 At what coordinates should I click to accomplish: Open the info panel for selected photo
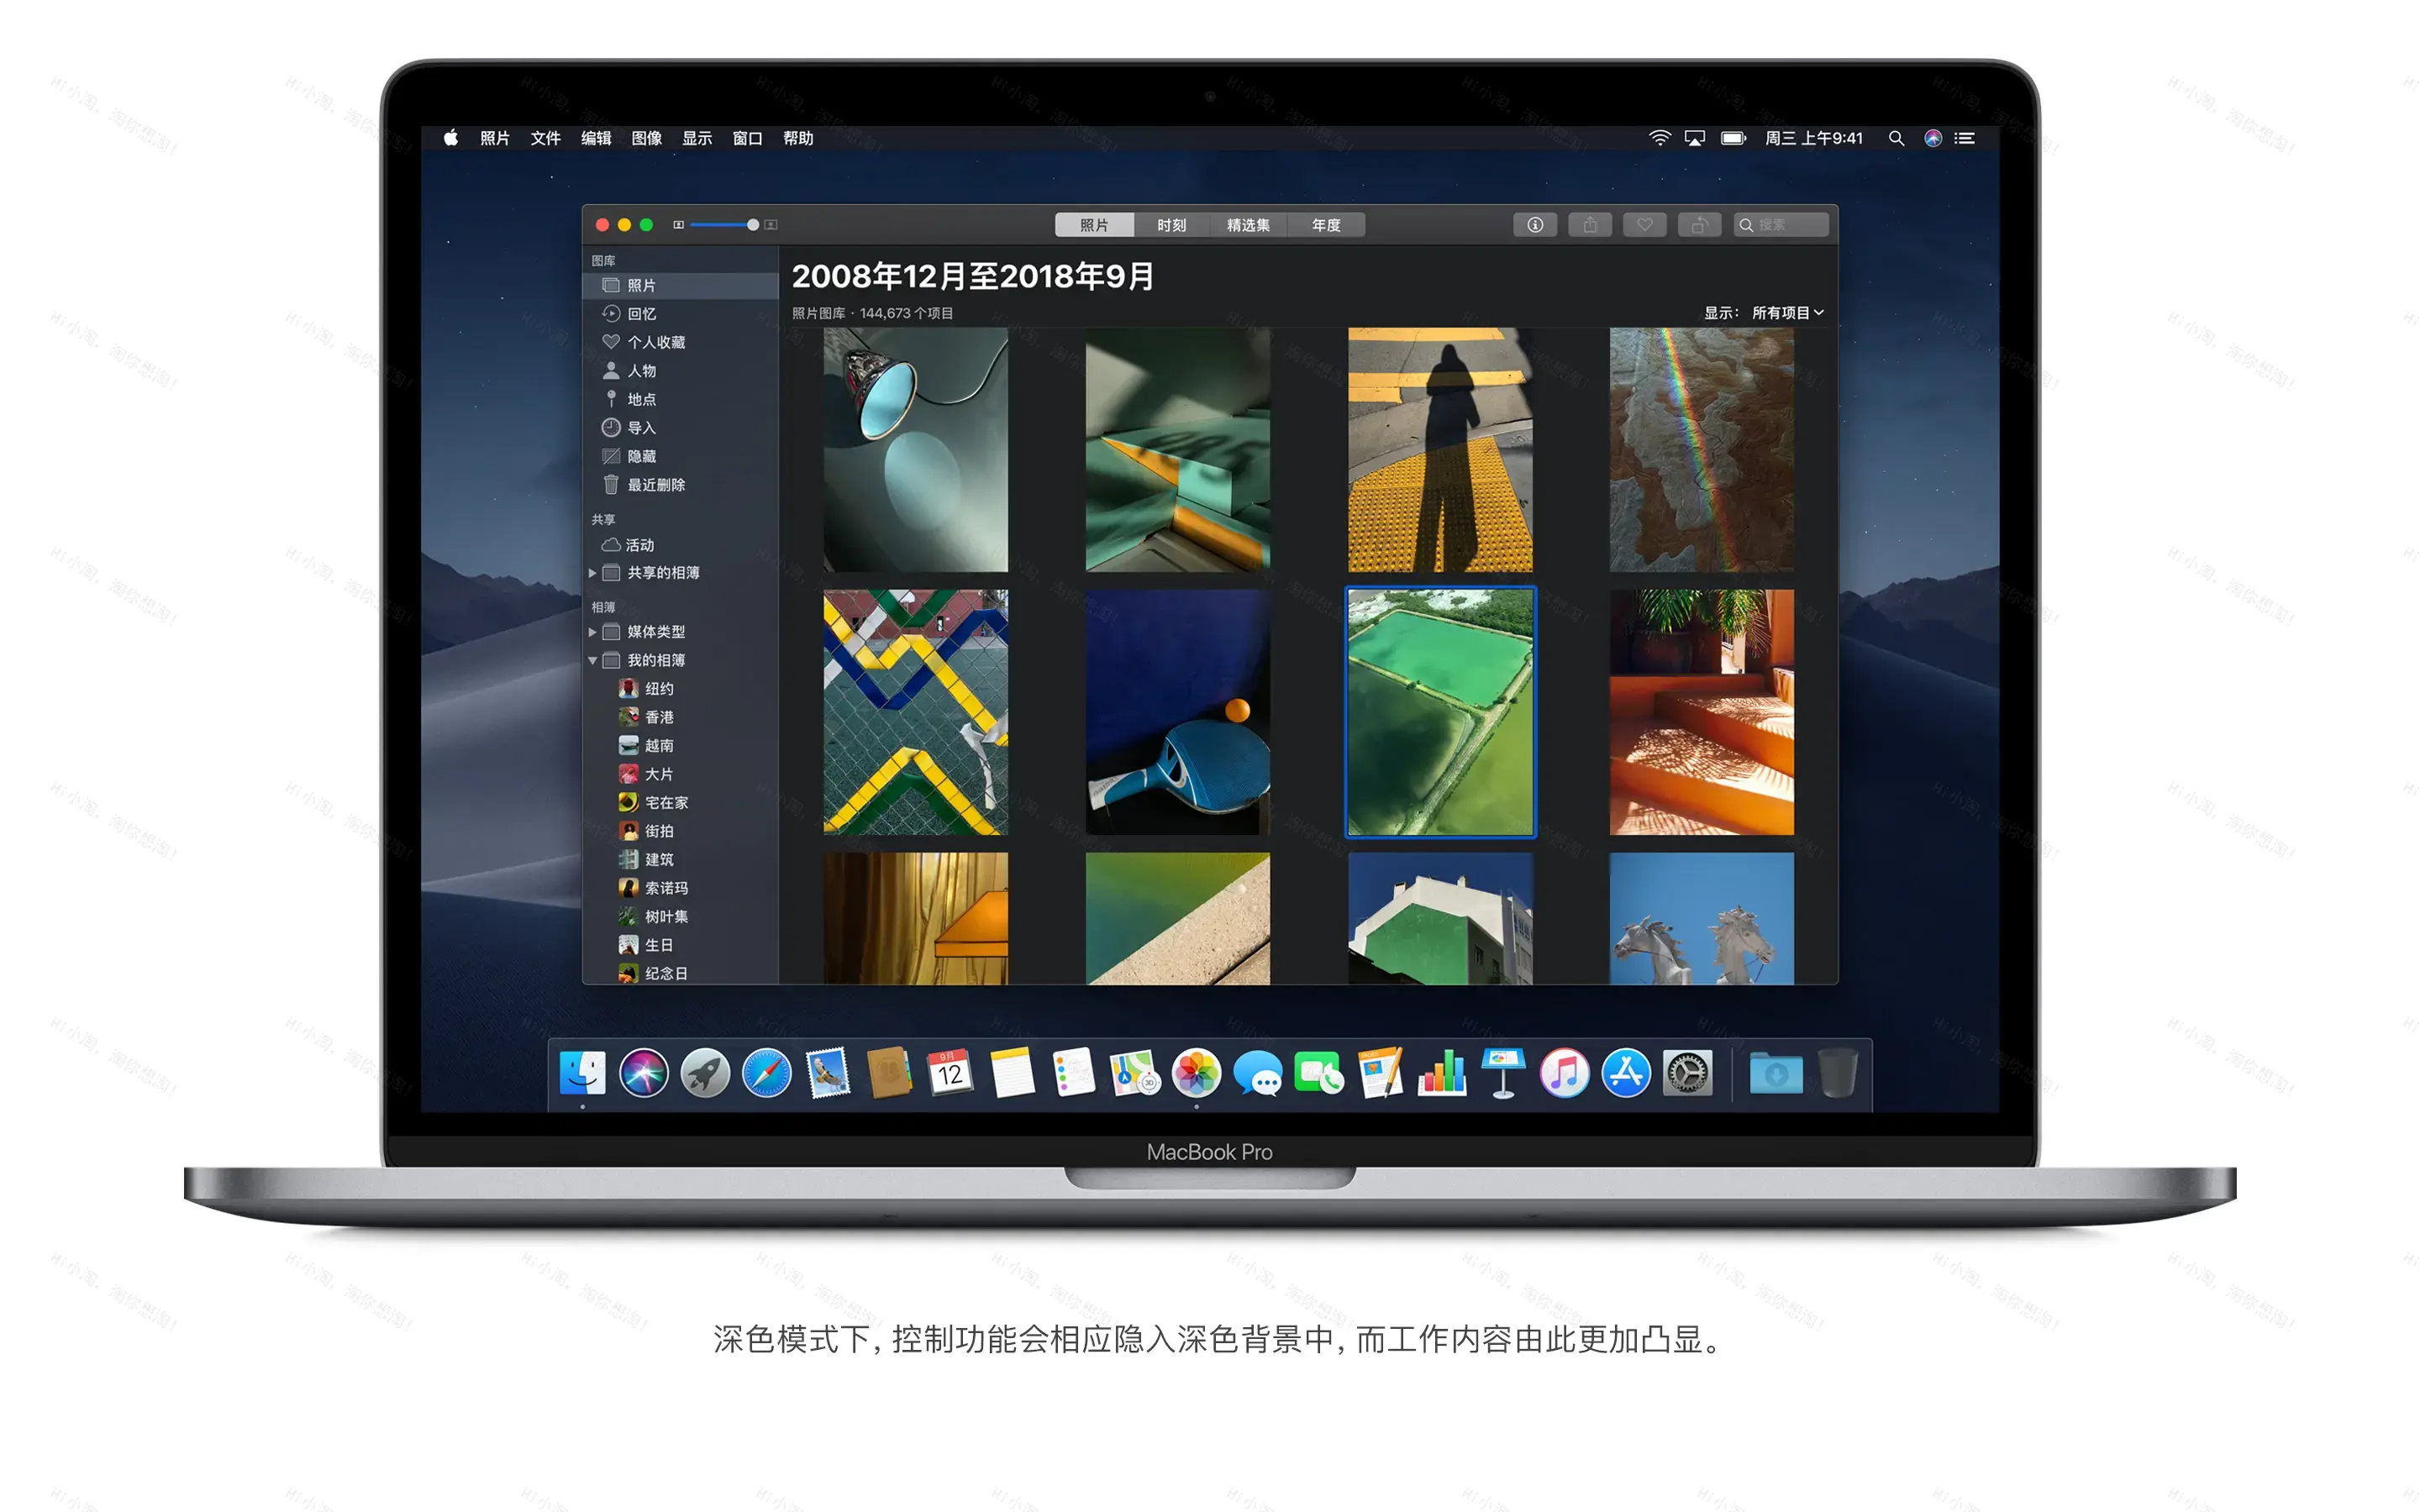pyautogui.click(x=1536, y=224)
